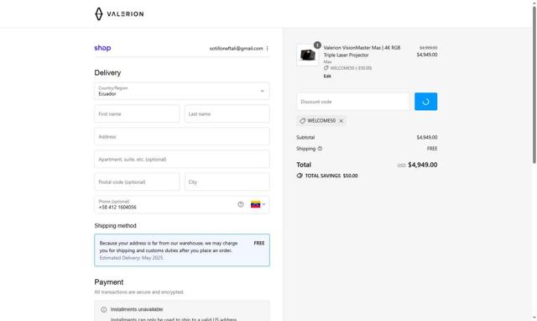The height and width of the screenshot is (321, 537).
Task: Click the Delivery heading
Action: [x=107, y=73]
